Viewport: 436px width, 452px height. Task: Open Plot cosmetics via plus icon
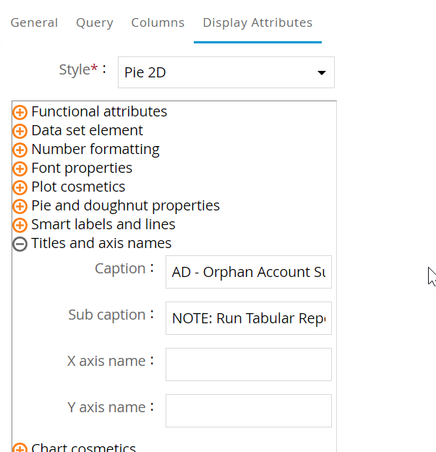pos(20,187)
